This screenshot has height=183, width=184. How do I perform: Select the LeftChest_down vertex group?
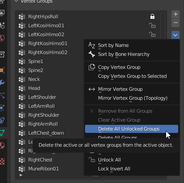pyautogui.click(x=46, y=133)
